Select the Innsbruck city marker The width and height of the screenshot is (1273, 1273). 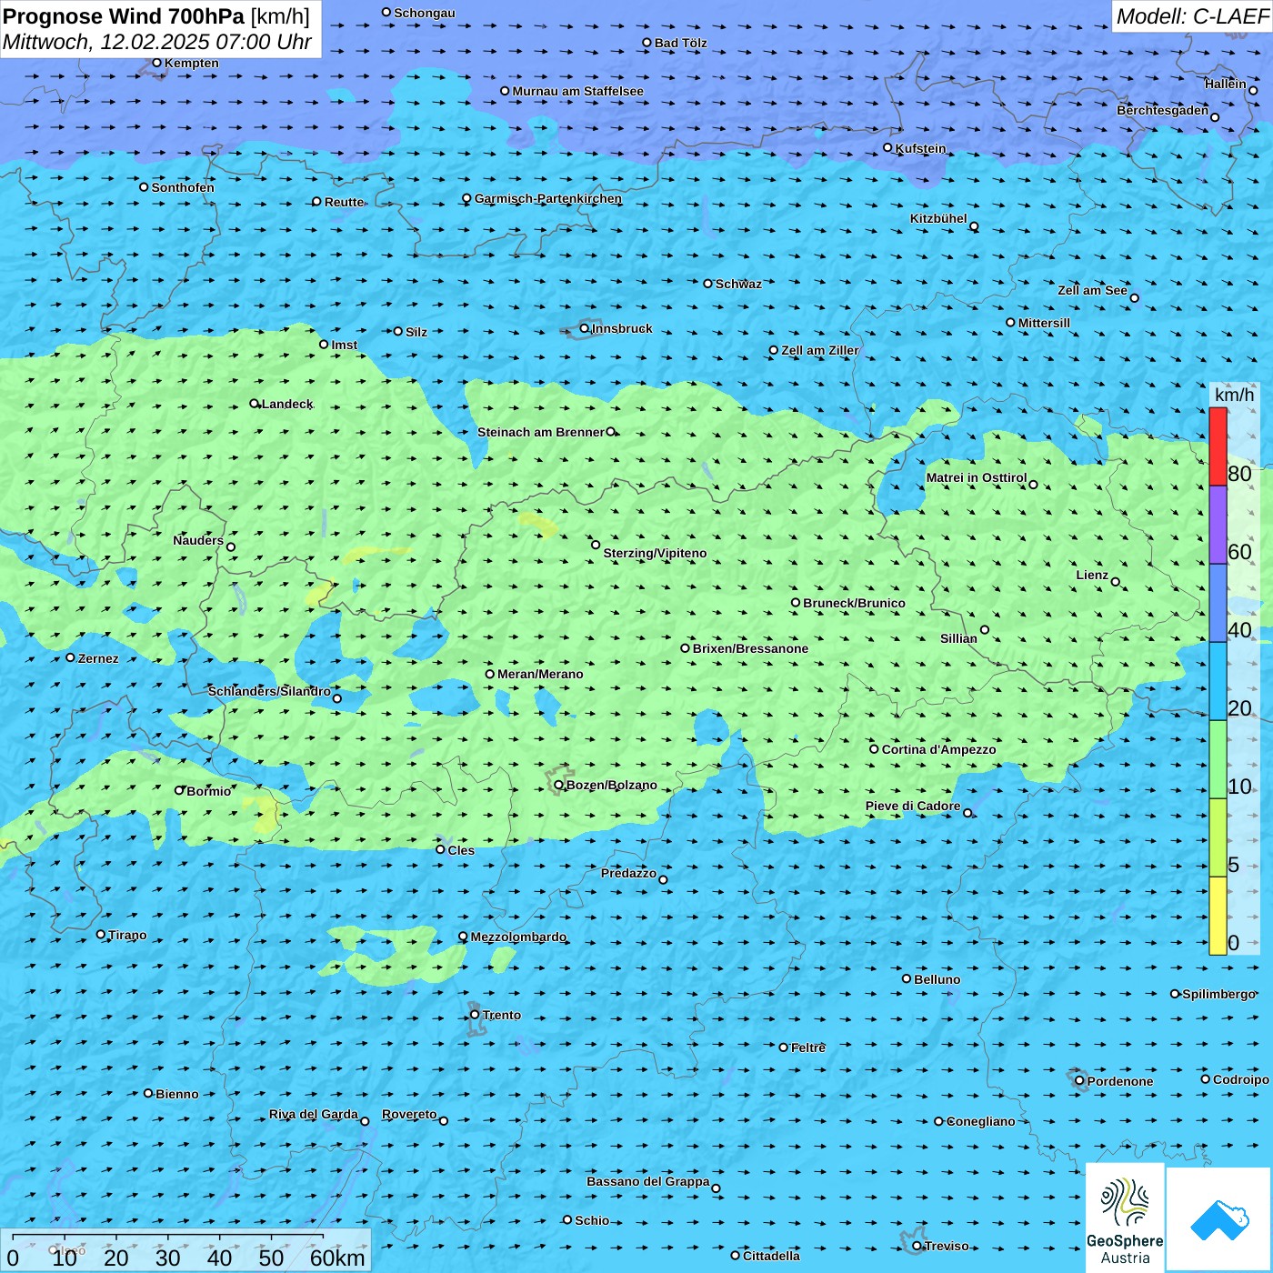tap(585, 328)
